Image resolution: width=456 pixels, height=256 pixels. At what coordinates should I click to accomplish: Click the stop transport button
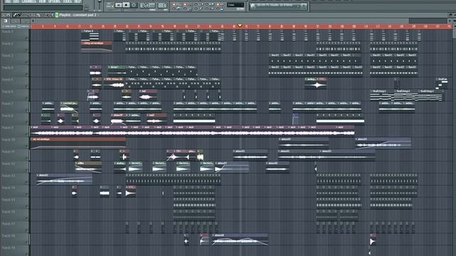coord(126,5)
